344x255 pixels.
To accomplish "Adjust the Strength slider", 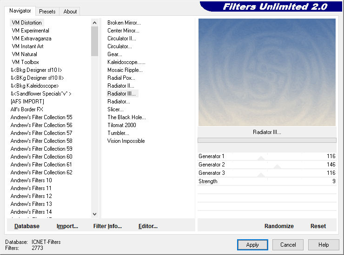I will tap(267, 181).
